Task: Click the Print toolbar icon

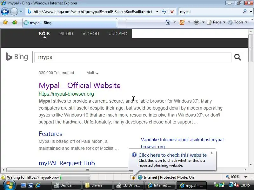Action: [197, 22]
